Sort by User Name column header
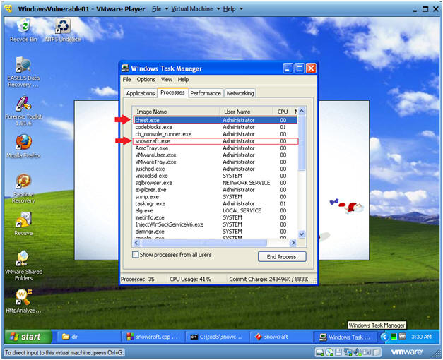The height and width of the screenshot is (360, 443). [246, 112]
